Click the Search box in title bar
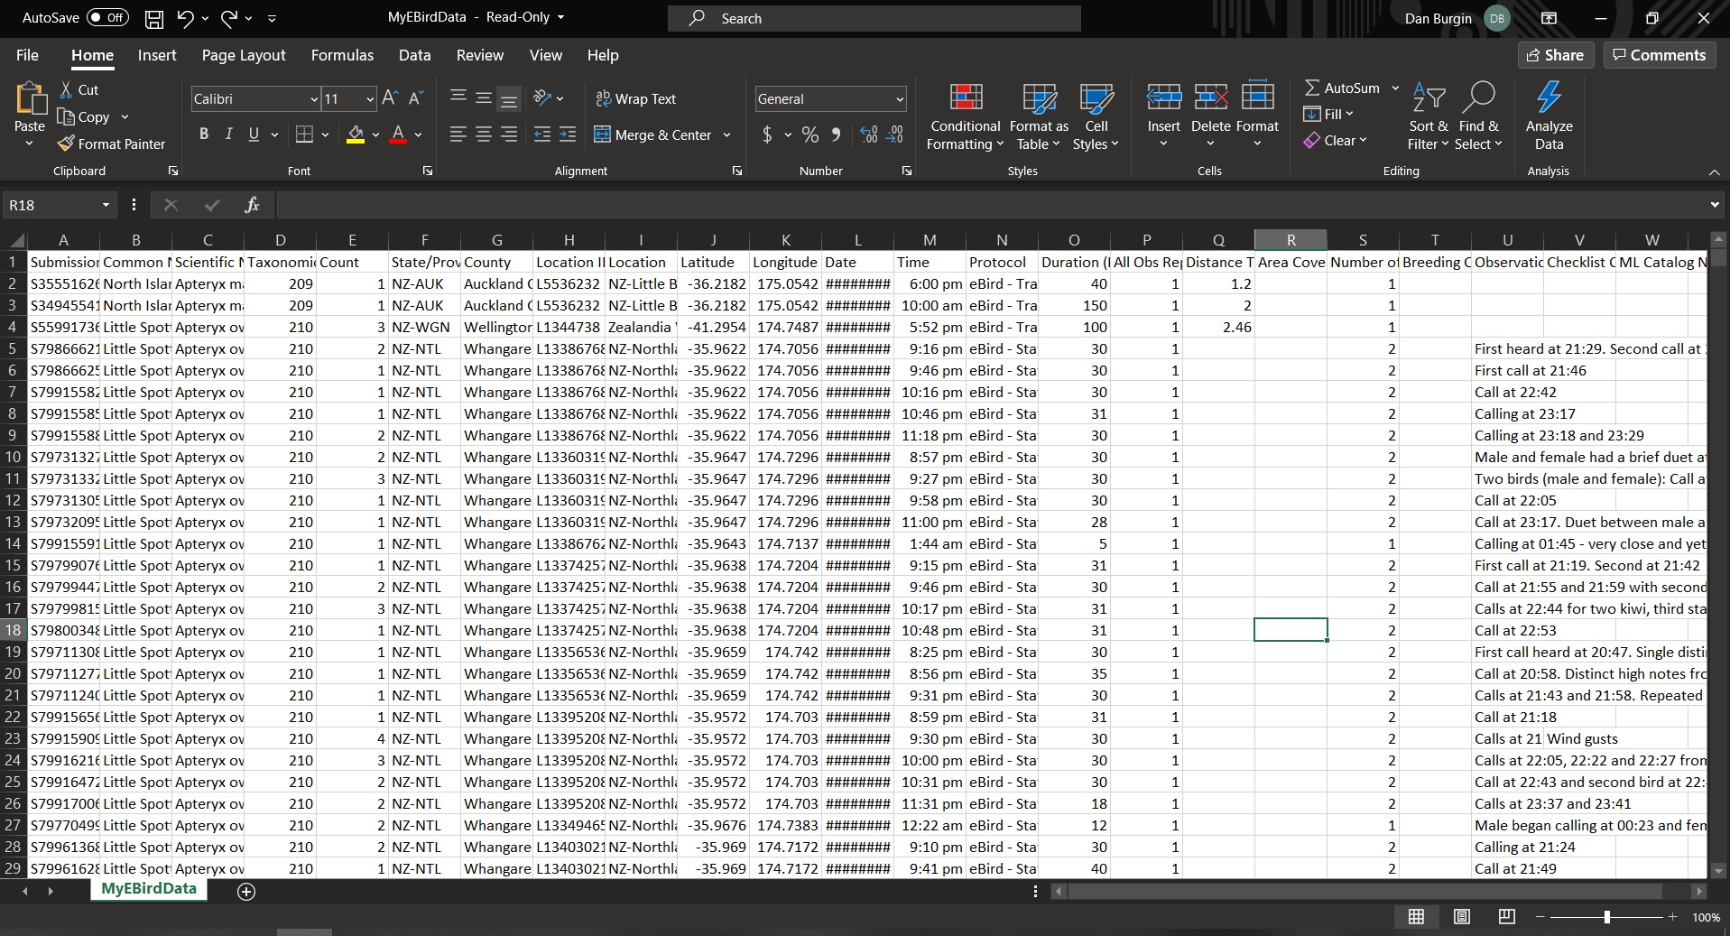This screenshot has height=936, width=1730. 874,18
